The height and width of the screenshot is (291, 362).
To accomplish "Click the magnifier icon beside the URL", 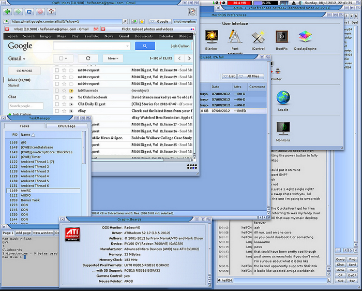I will [x=125, y=22].
